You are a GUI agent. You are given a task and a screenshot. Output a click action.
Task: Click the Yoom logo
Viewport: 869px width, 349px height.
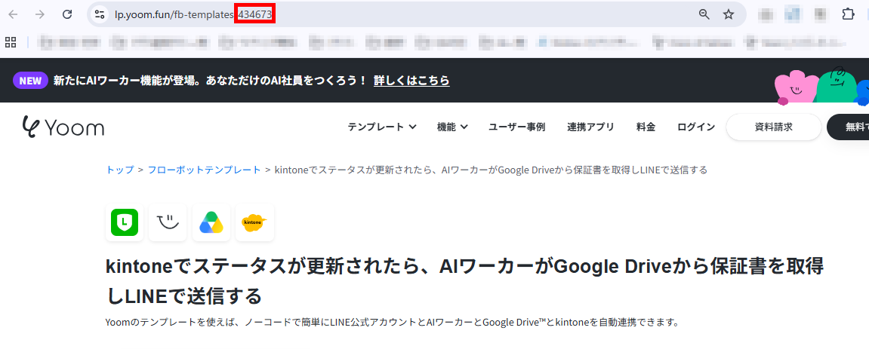[63, 127]
